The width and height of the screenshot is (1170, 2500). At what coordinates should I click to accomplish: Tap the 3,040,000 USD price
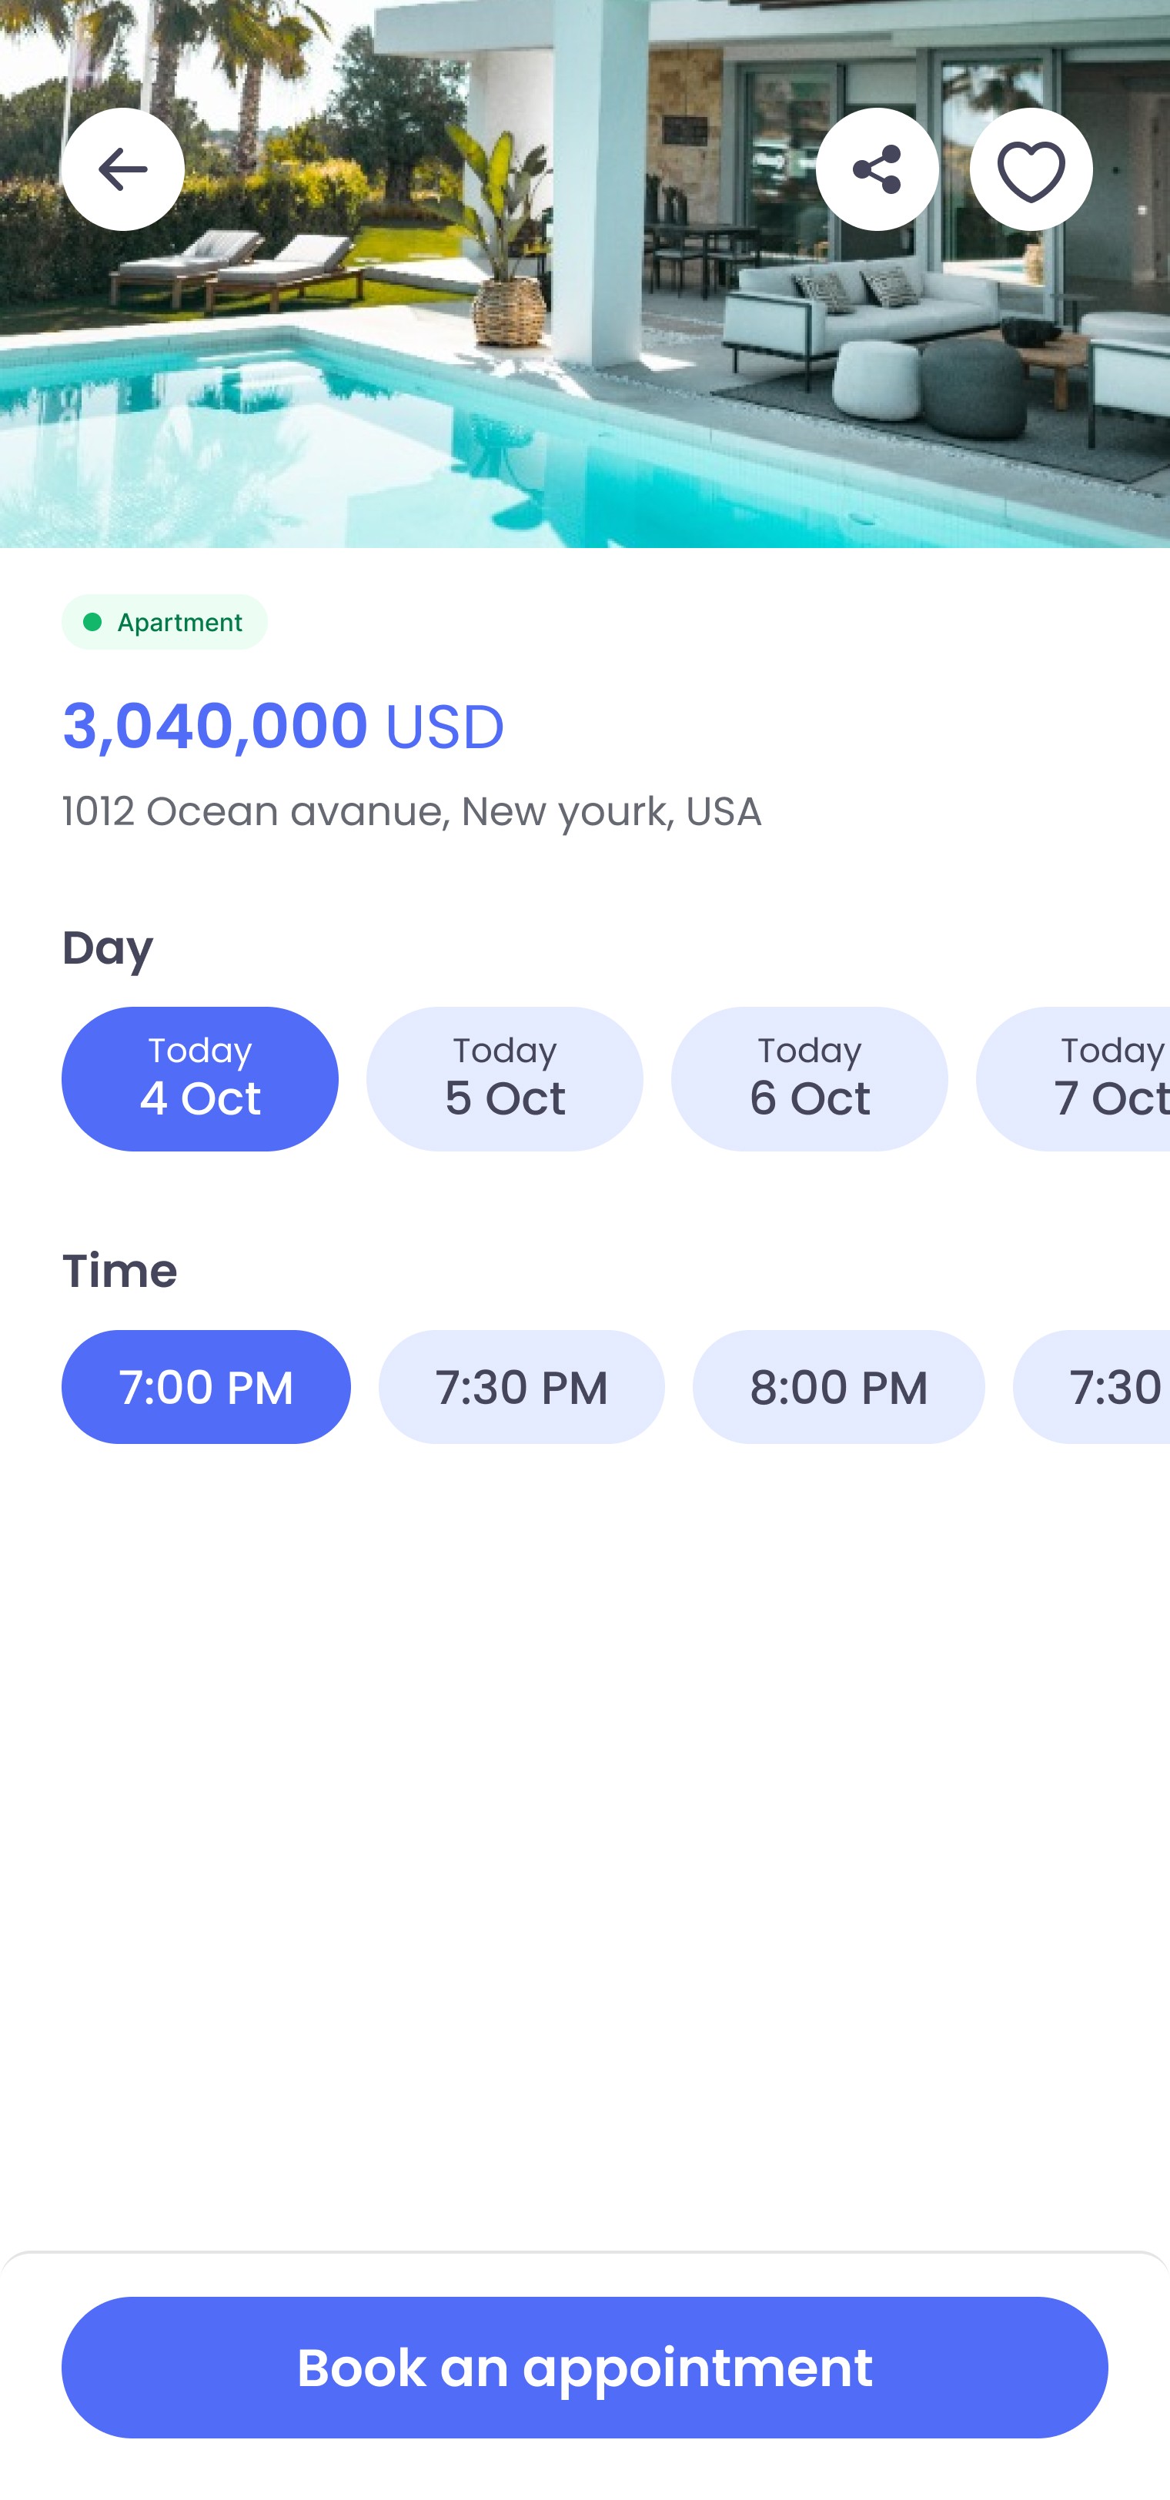click(283, 727)
